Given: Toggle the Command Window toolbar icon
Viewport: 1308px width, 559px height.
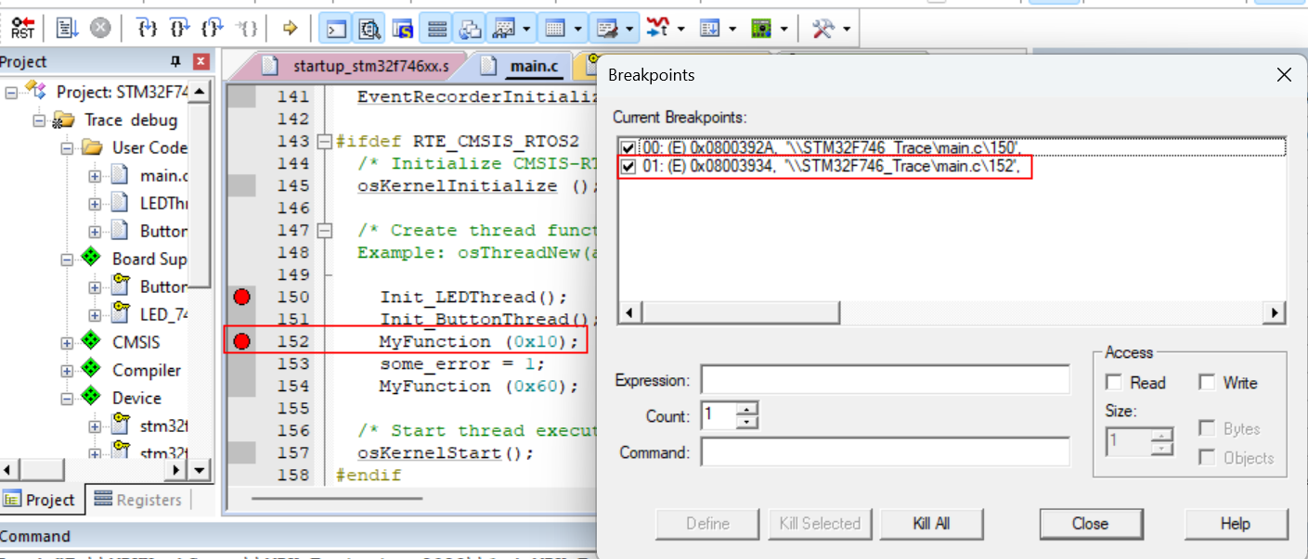Looking at the screenshot, I should coord(336,28).
